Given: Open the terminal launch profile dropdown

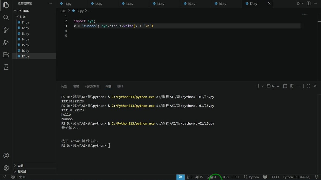Looking at the screenshot, I should (263, 86).
